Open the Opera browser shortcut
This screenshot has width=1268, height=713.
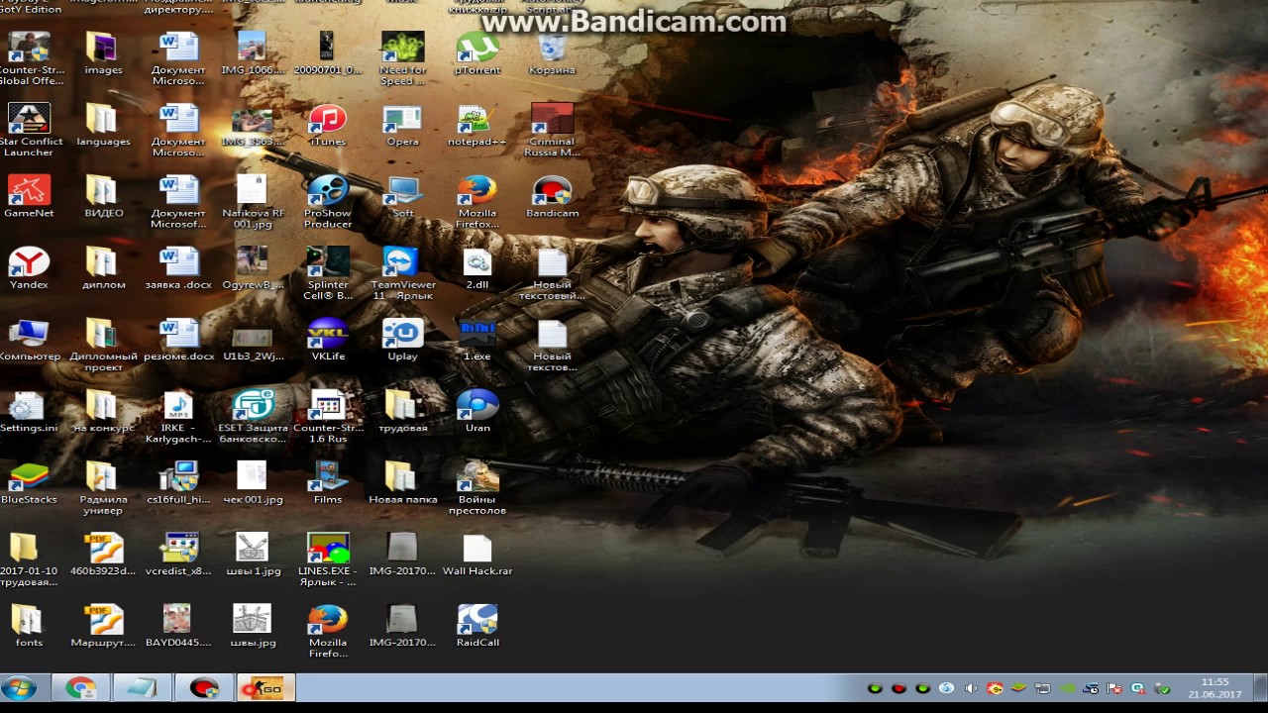click(x=402, y=125)
